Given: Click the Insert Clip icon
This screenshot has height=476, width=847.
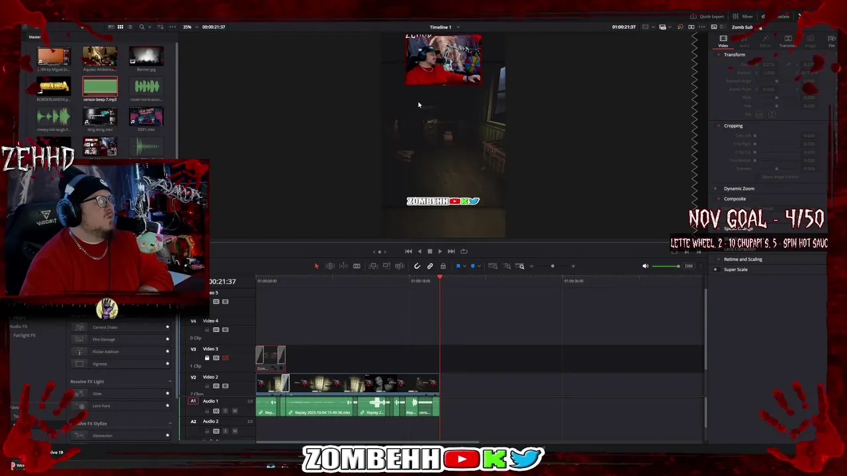Looking at the screenshot, I should (373, 266).
